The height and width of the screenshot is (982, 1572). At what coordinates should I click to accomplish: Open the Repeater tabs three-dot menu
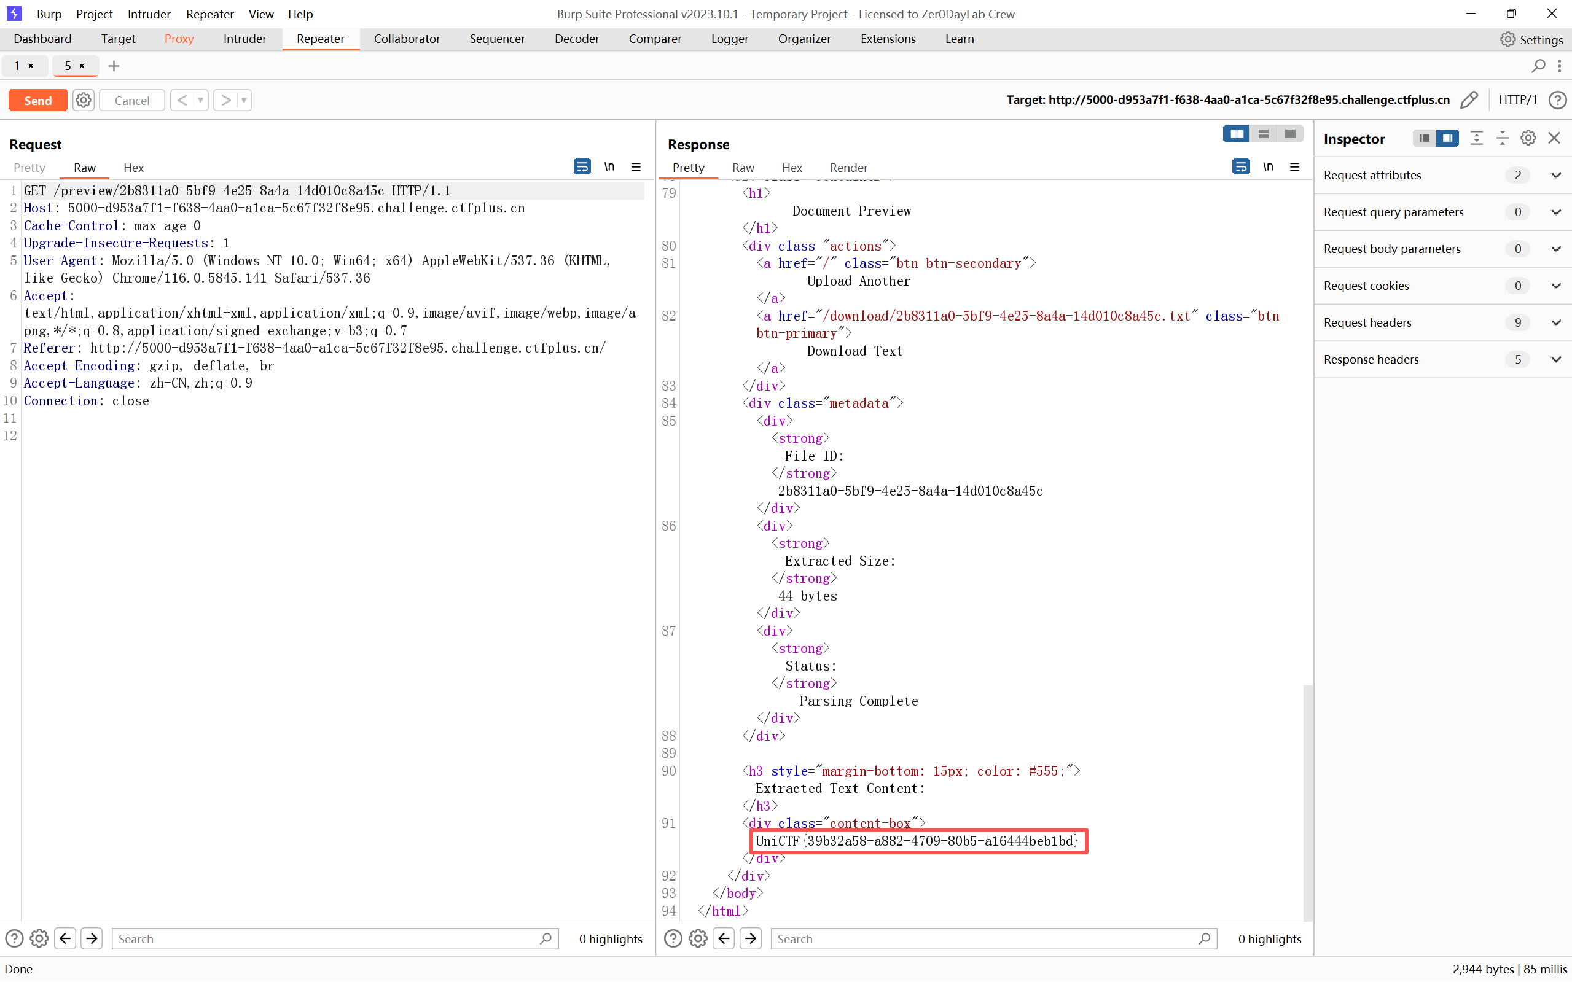pos(1560,66)
